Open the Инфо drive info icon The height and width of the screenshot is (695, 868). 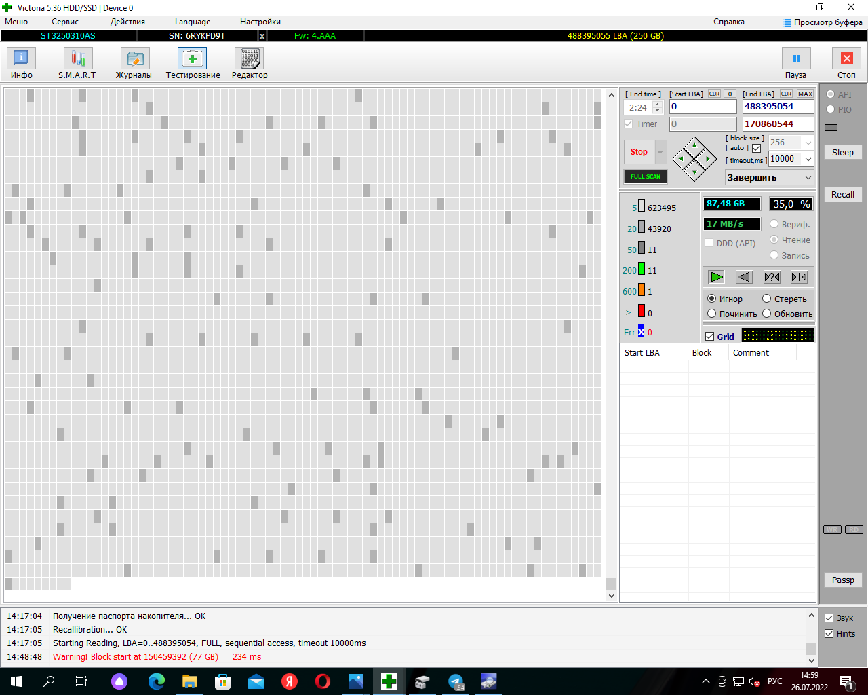[x=21, y=58]
